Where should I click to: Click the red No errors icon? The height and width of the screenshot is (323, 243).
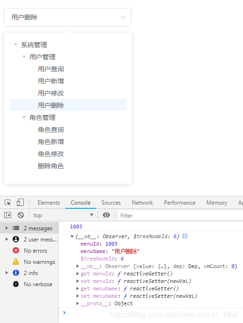pos(16,250)
